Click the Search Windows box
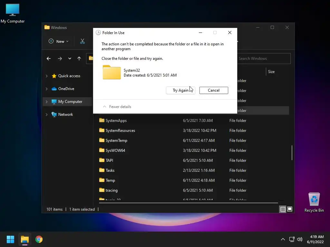330x247 pixels. coord(264,59)
